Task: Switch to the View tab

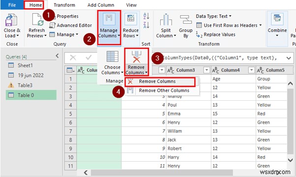Action: 131,5
